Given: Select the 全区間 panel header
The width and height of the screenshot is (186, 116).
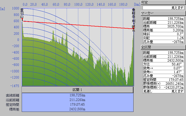Looking at the screenshot, I should point(163,47).
